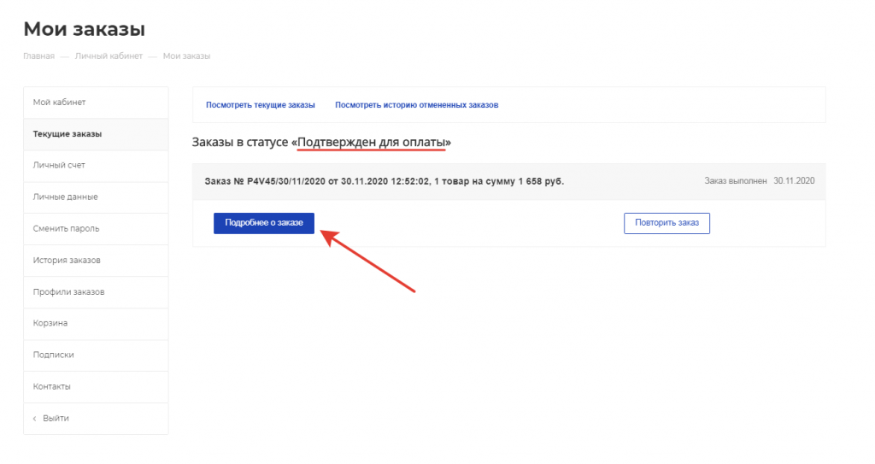Click the Мои заказы page title
Viewport: 875px width, 464px height.
tap(85, 29)
